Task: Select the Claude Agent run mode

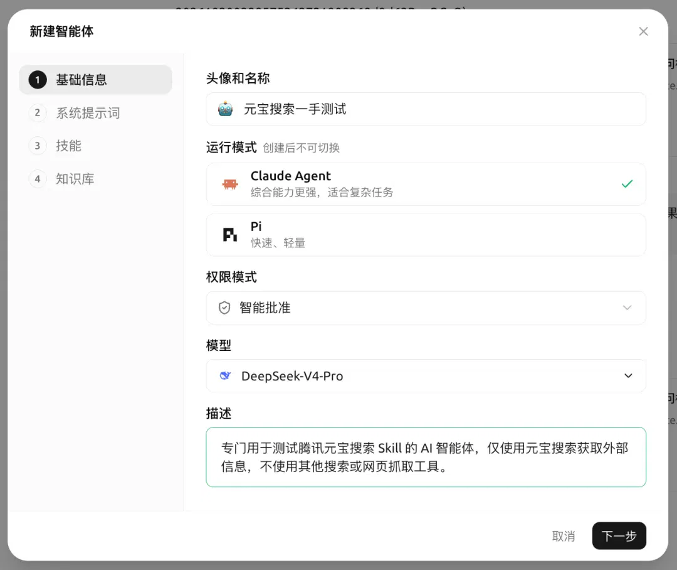Action: pyautogui.click(x=426, y=184)
